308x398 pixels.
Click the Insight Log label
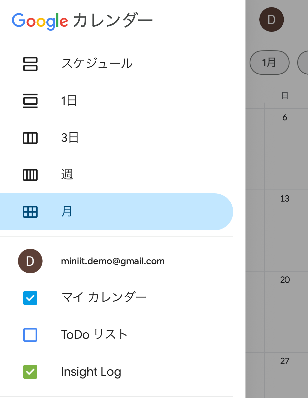(91, 372)
